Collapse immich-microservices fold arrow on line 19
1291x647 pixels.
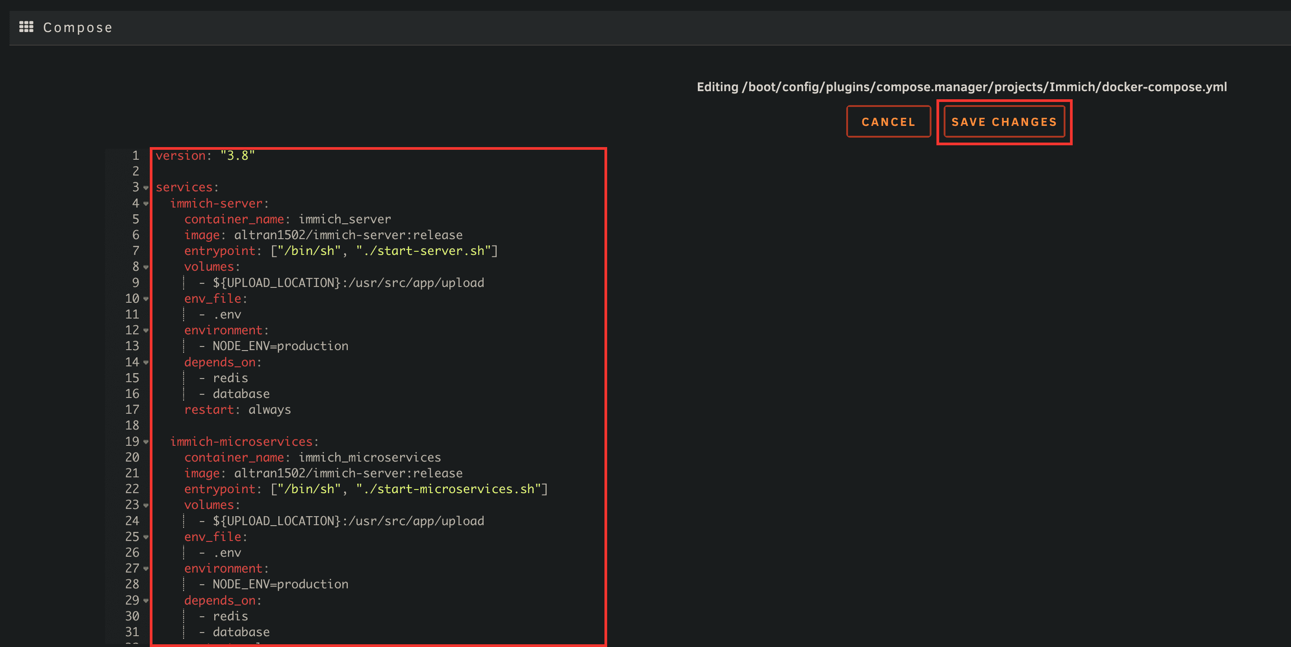click(146, 442)
